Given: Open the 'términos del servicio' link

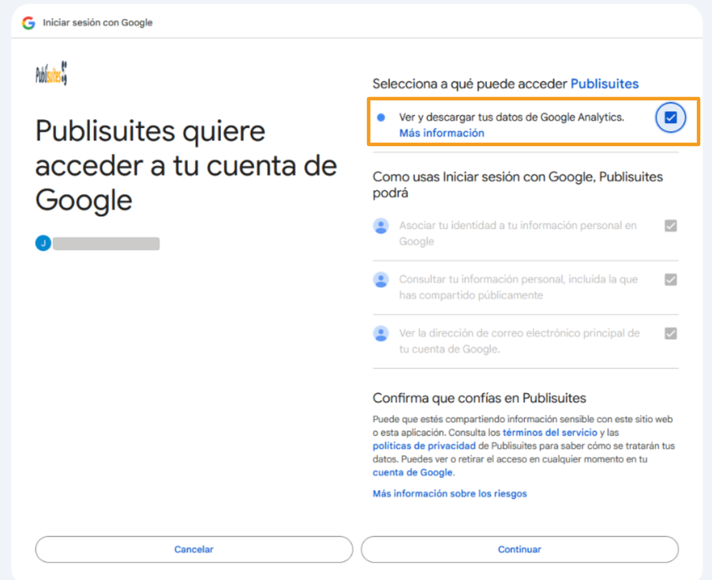Looking at the screenshot, I should tap(550, 433).
